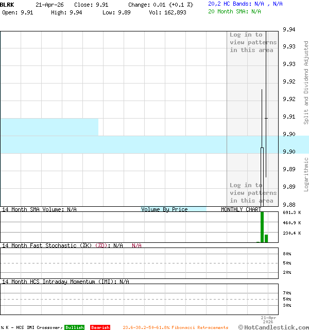This screenshot has height=330, width=309.
Task: Click the shorter green volume bar
Action: coord(266,238)
